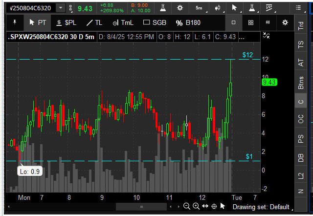Open the 5m timeframe dropdown
Viewport: 313px width, 216px height.
(x=199, y=8)
